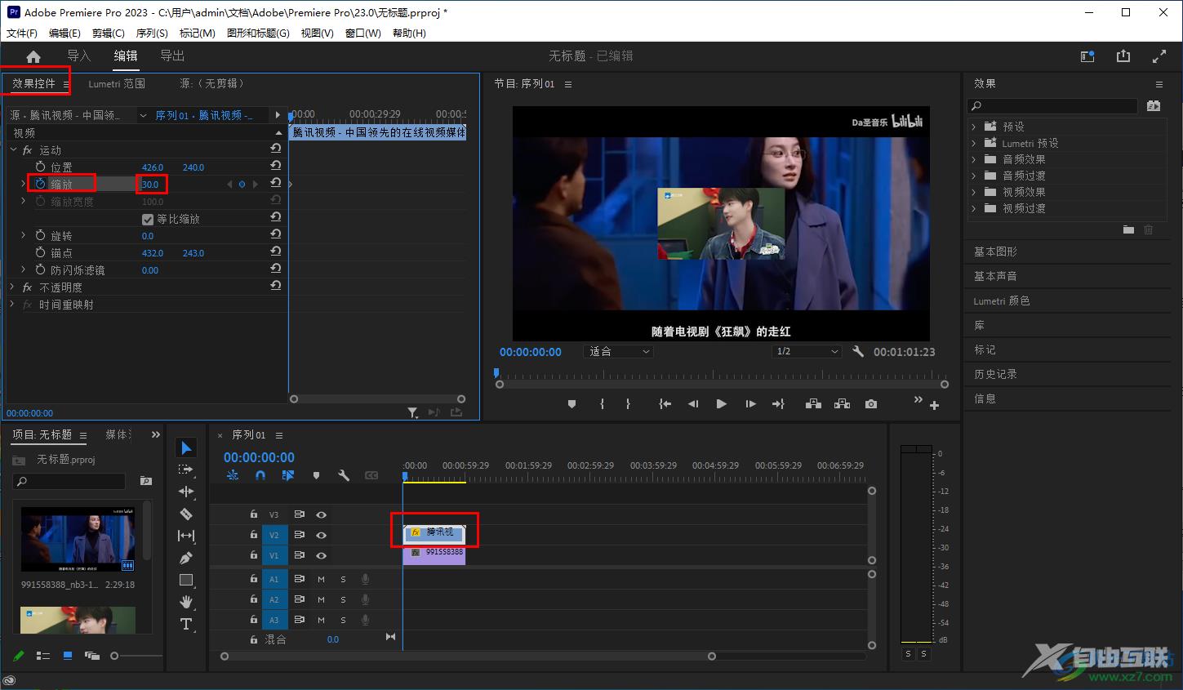Collapse the 运动 effect group
Screen dimensions: 1183x690
point(14,150)
